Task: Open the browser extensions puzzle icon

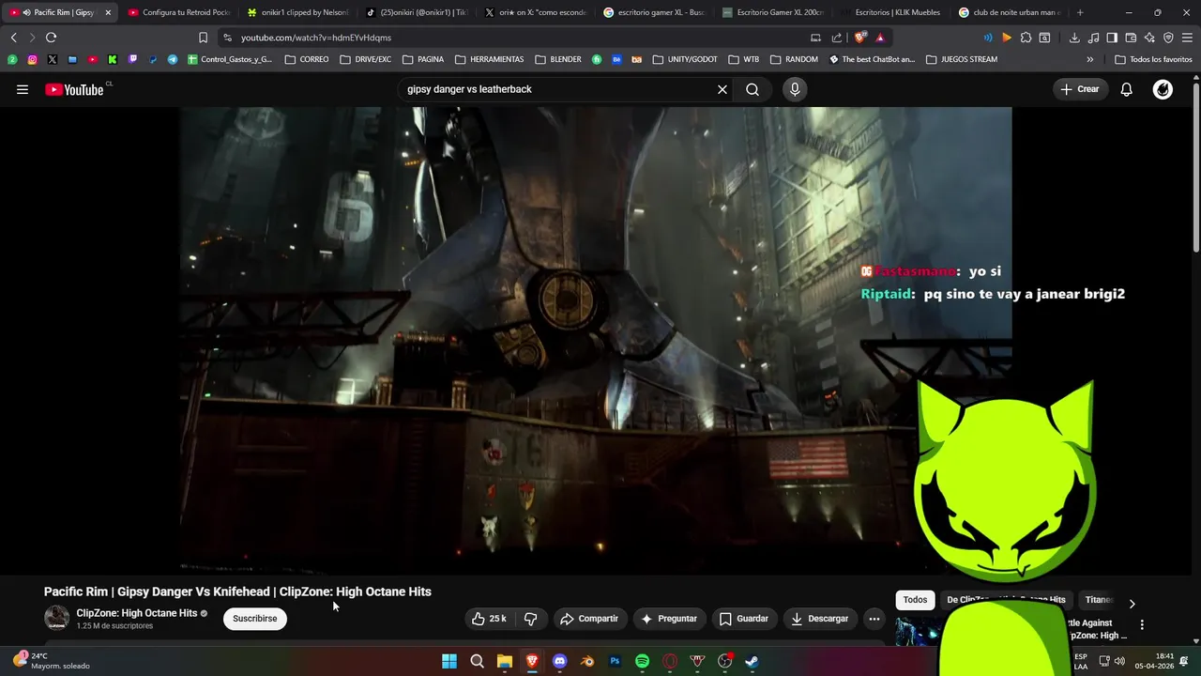Action: [x=1026, y=38]
